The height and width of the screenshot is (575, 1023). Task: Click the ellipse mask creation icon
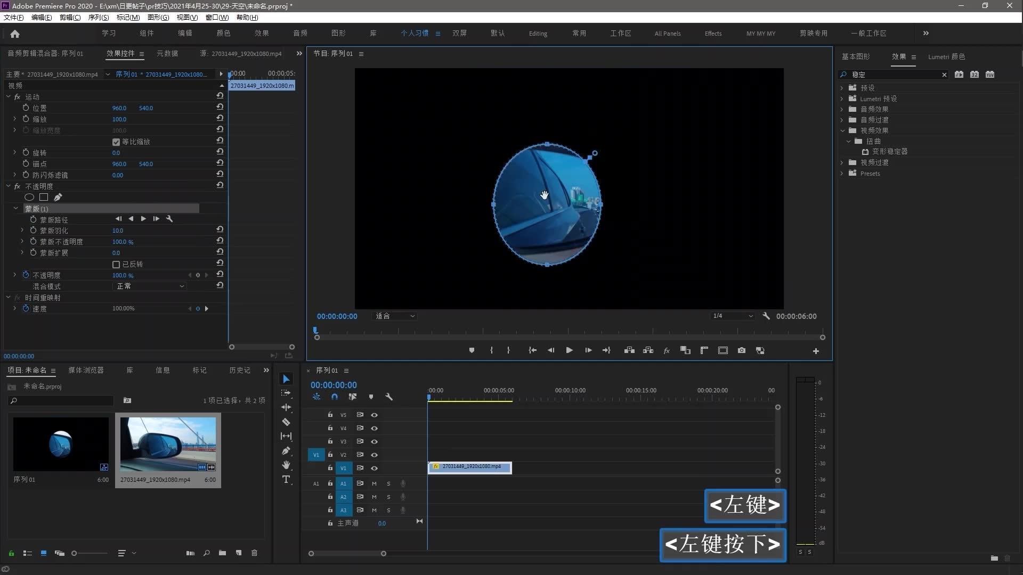coord(29,198)
